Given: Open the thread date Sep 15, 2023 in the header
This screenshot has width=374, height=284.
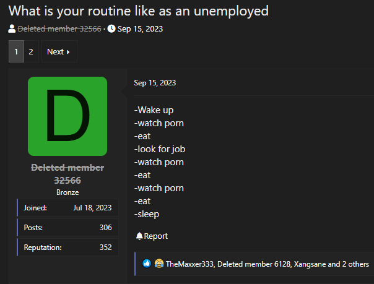Looking at the screenshot, I should tap(140, 29).
